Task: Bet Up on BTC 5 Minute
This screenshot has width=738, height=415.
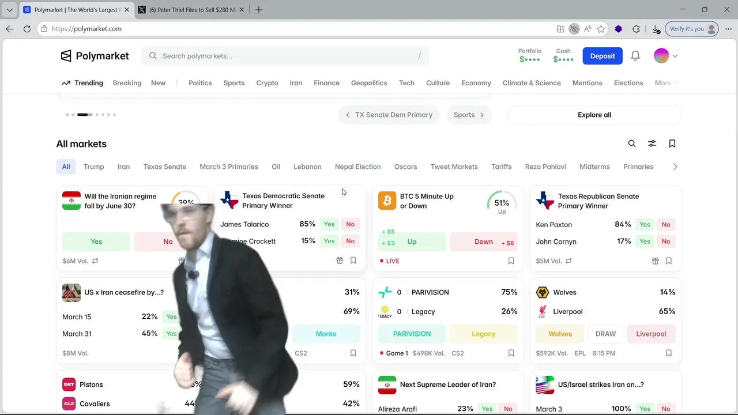Action: pos(412,242)
